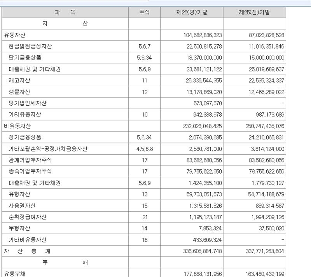This screenshot has height=277, width=311.
Task: Select the 생물자산 row label
Action: pos(19,92)
